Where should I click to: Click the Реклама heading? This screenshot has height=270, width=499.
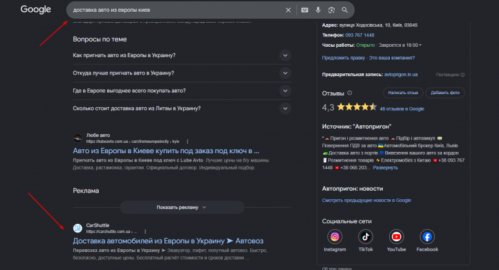pyautogui.click(x=86, y=191)
